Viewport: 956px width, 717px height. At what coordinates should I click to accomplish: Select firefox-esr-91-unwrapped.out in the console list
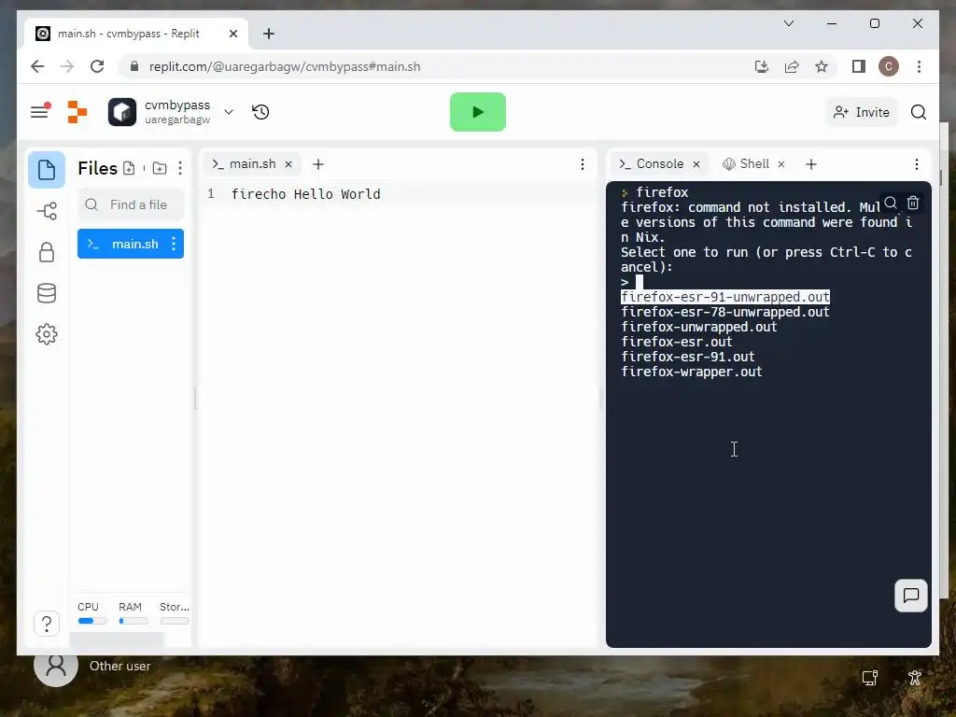point(724,297)
